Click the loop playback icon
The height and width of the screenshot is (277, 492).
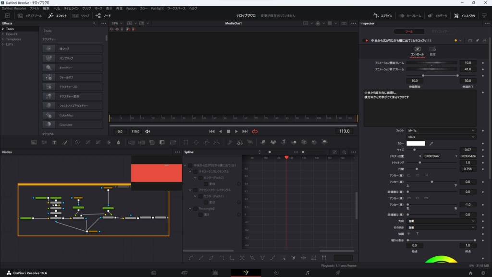point(255,131)
